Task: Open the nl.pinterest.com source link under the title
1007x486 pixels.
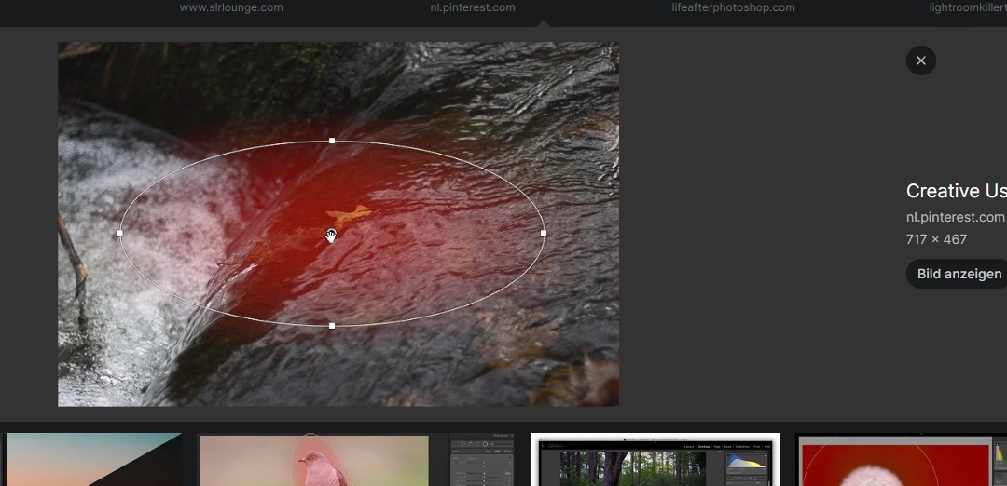Action: pos(955,217)
